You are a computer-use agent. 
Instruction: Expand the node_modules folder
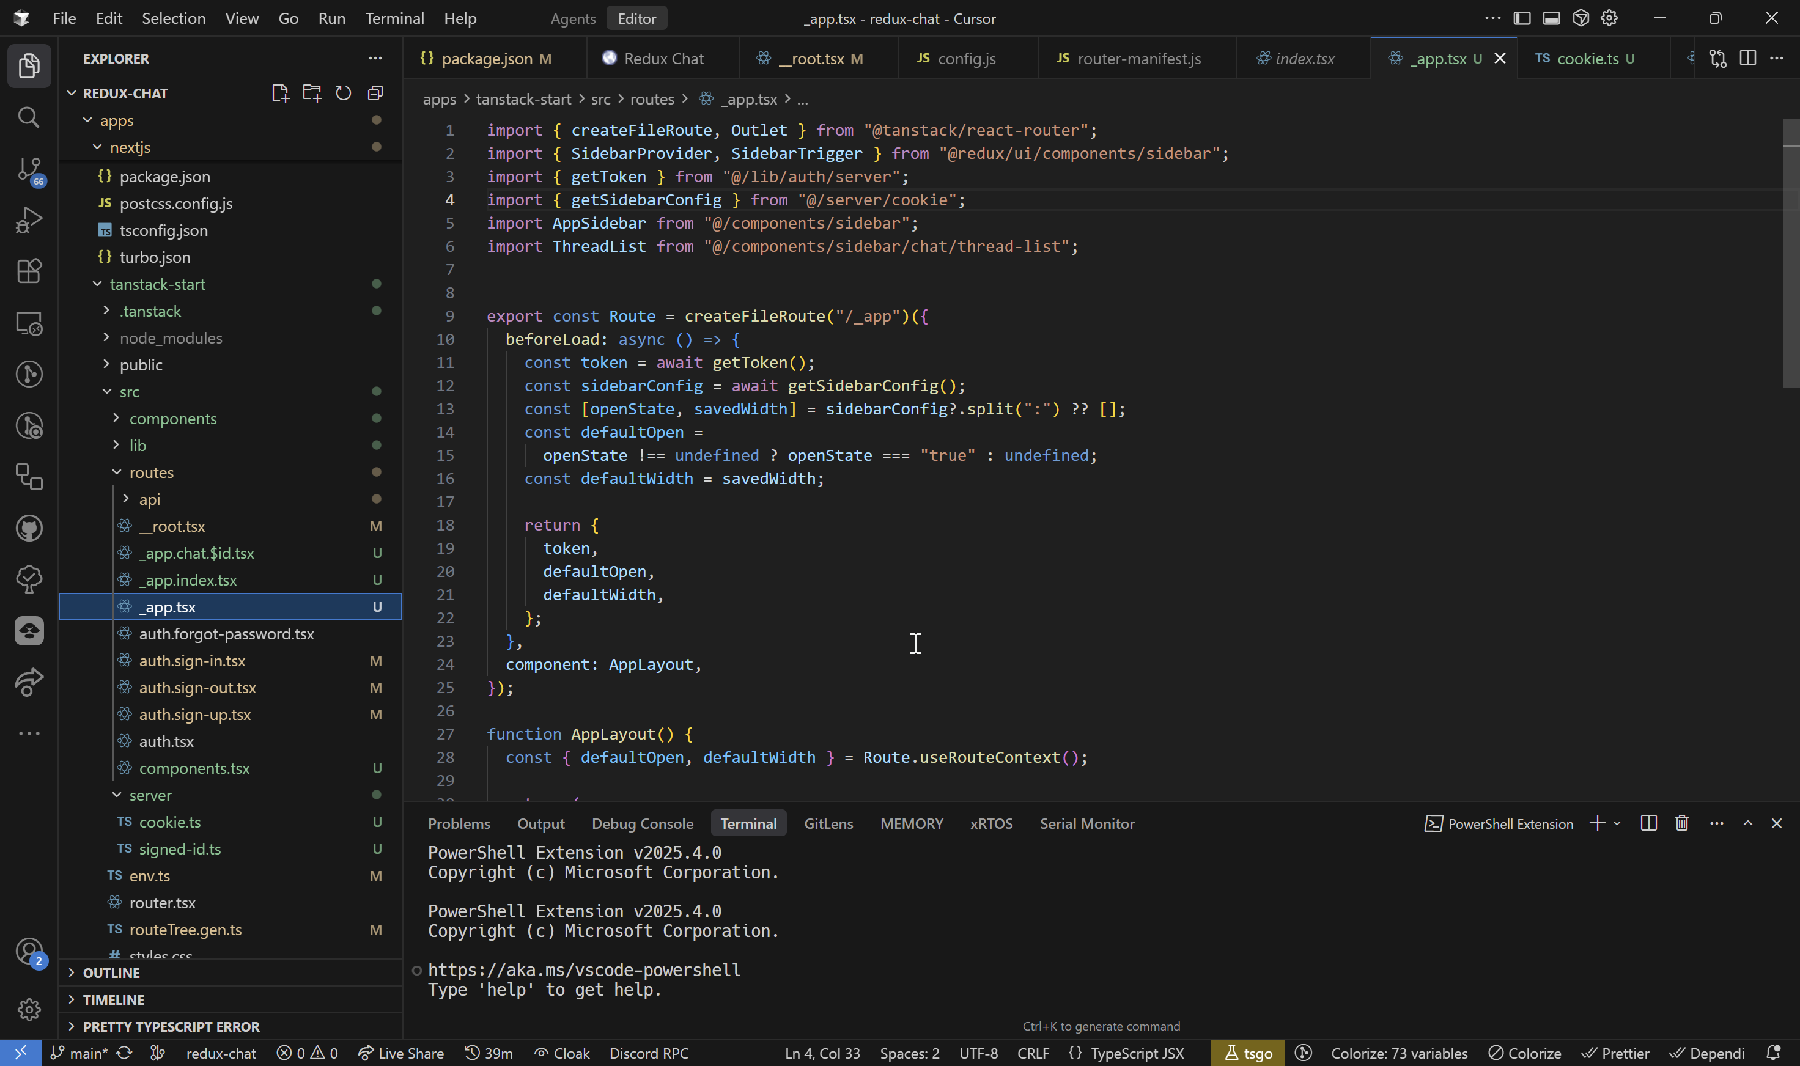[x=171, y=337]
